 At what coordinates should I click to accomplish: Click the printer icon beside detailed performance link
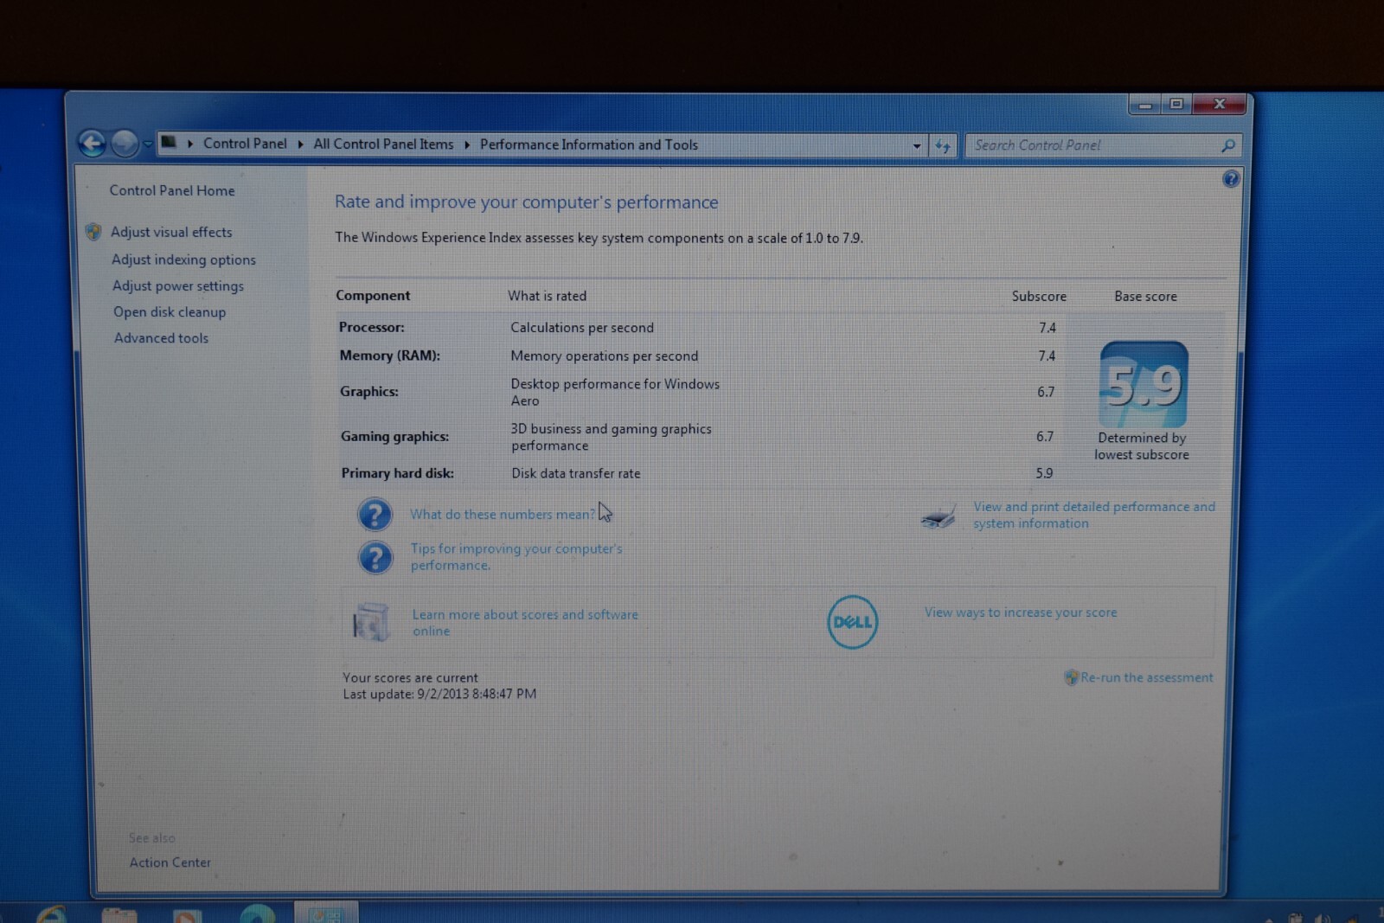click(x=939, y=516)
